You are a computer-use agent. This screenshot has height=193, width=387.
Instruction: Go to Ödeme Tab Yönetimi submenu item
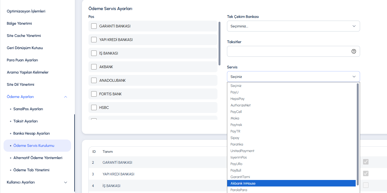click(31, 170)
